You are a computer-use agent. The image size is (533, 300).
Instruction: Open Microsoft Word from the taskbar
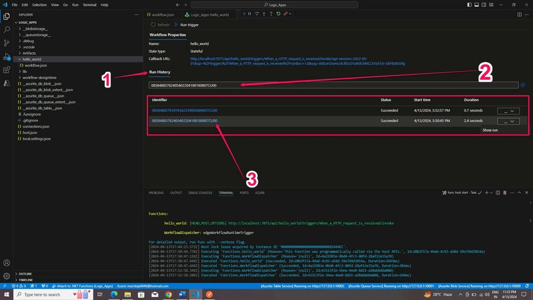[x=182, y=294]
